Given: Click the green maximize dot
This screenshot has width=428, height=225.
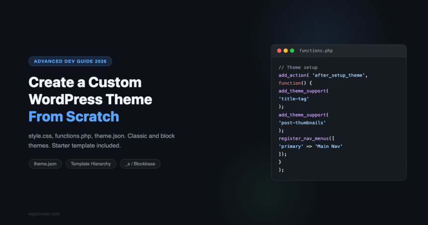Looking at the screenshot, I should click(x=292, y=50).
